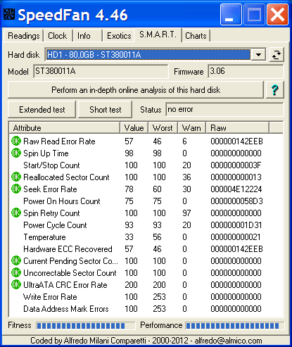The image size is (292, 347).
Task: Switch to the Charts tab
Action: point(196,36)
